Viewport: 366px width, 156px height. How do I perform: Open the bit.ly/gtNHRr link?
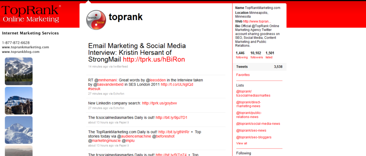[x=174, y=132]
